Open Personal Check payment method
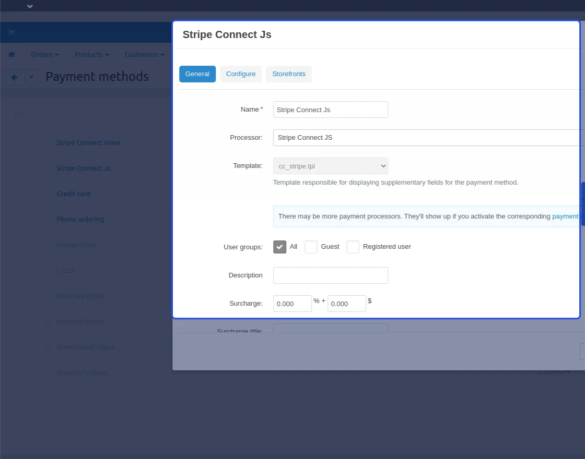The image size is (585, 459). (79, 321)
